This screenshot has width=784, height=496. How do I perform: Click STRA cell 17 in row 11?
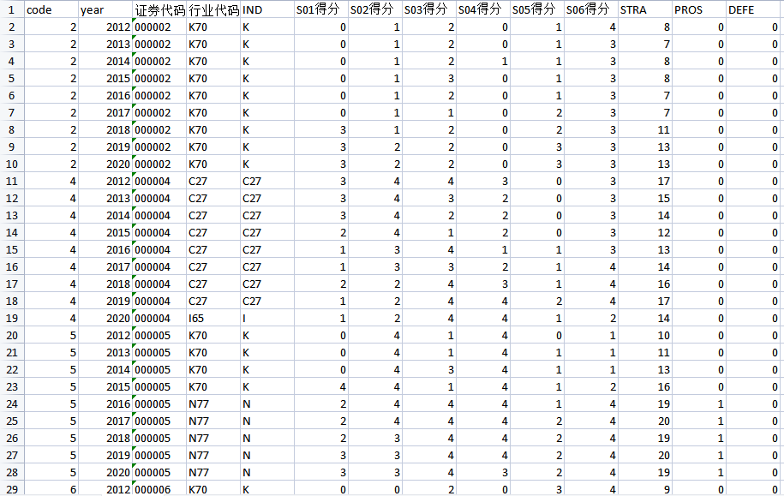coord(645,181)
